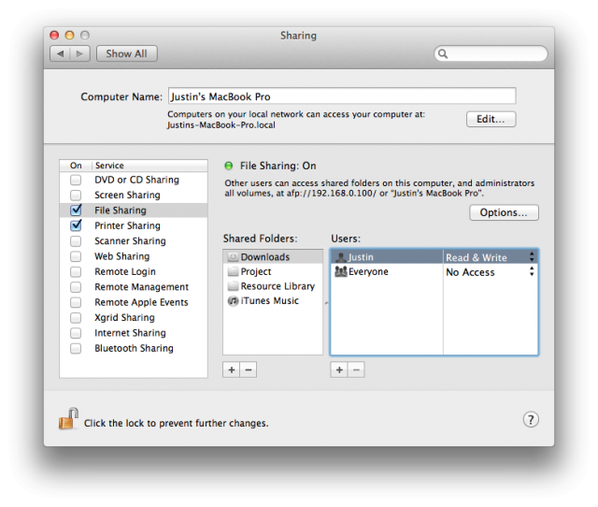This screenshot has height=507, width=598.
Task: Enable DVD or CD Sharing checkbox
Action: tap(76, 180)
